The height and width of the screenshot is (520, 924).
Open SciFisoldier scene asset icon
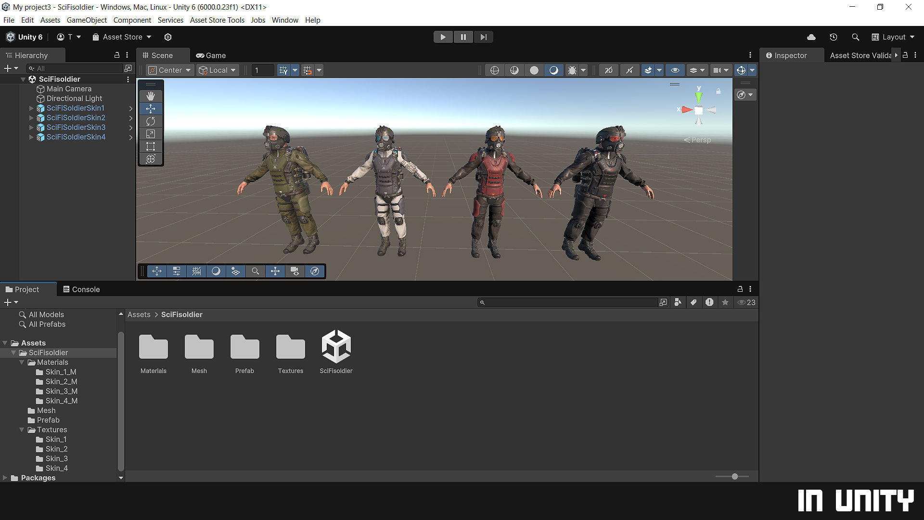336,346
